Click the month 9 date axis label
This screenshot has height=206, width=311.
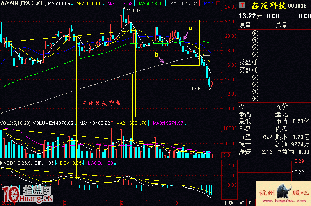point(122,203)
